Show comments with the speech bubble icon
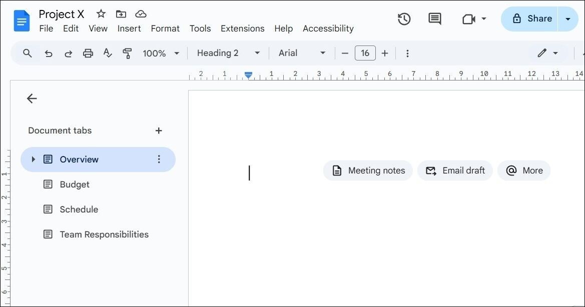Image resolution: width=585 pixels, height=307 pixels. (x=435, y=19)
